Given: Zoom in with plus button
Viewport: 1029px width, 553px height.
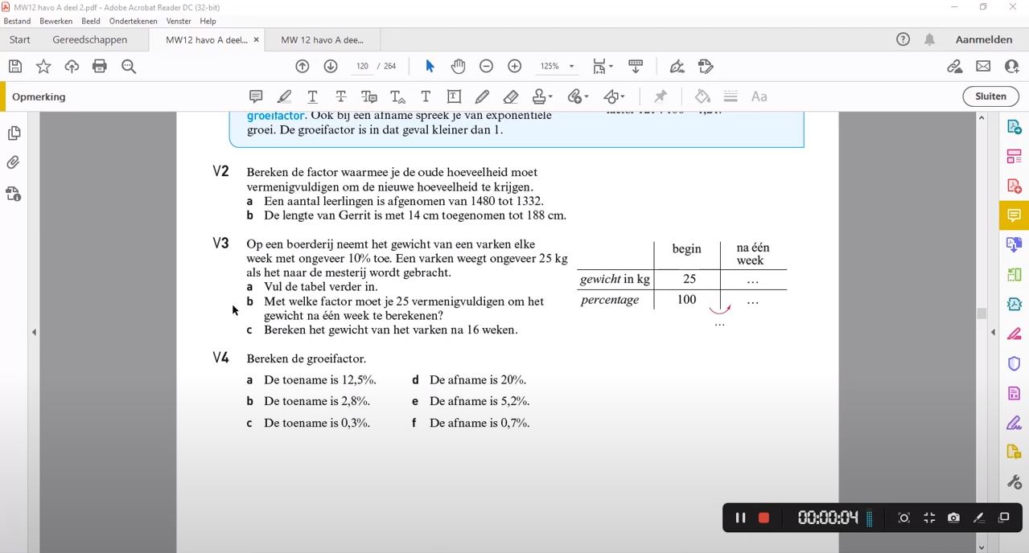Looking at the screenshot, I should [x=515, y=67].
